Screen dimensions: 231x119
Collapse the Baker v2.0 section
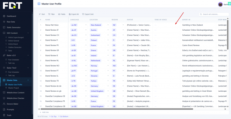[x=28, y=55]
